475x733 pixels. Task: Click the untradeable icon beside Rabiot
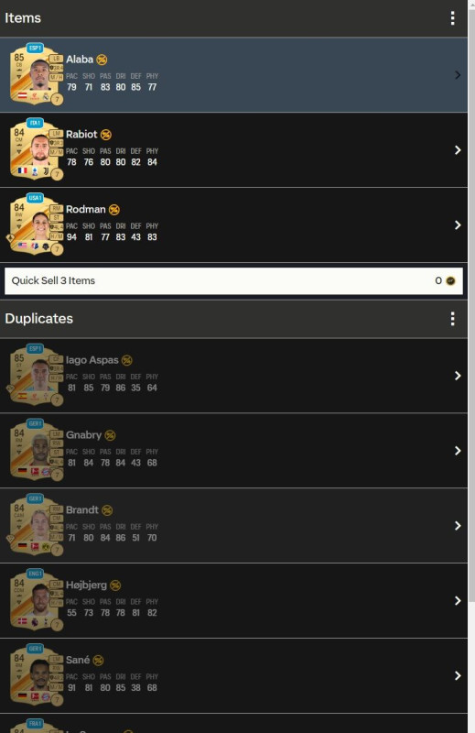pyautogui.click(x=106, y=135)
